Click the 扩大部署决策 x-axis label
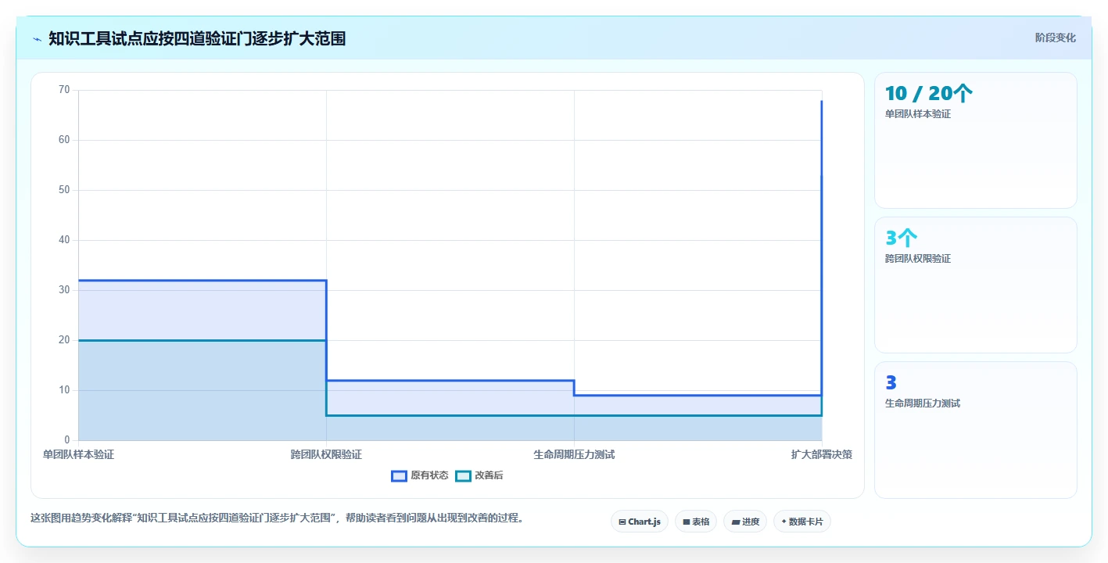This screenshot has width=1108, height=563. coord(822,454)
